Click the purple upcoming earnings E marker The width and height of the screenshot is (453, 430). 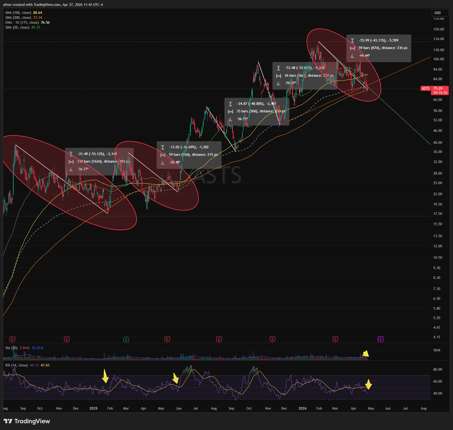[381, 339]
